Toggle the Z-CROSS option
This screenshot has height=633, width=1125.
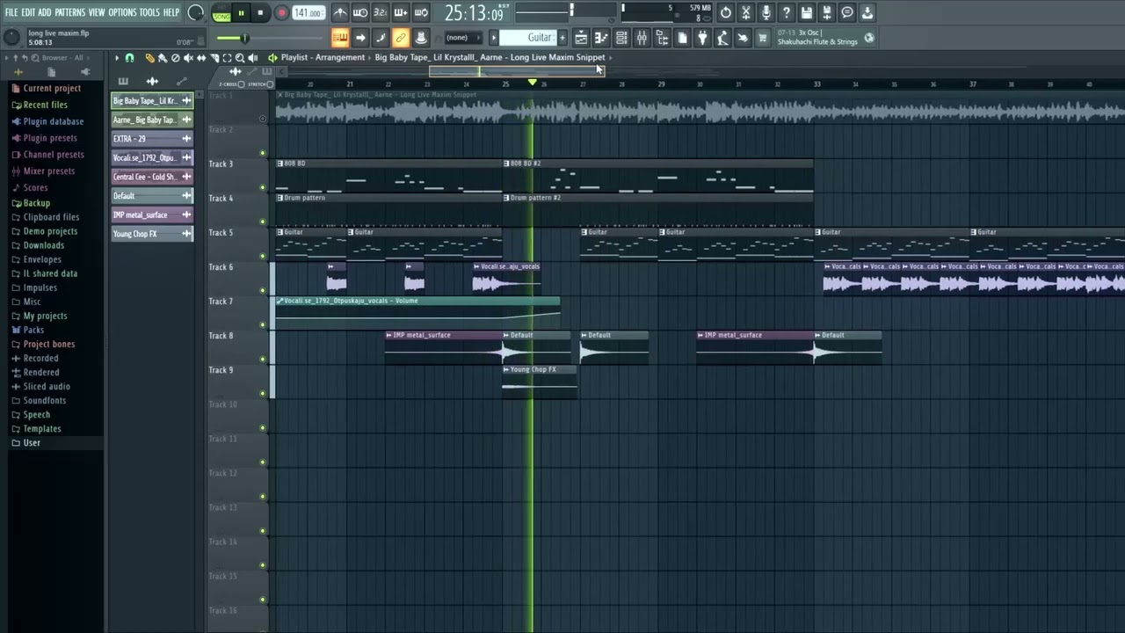(230, 84)
